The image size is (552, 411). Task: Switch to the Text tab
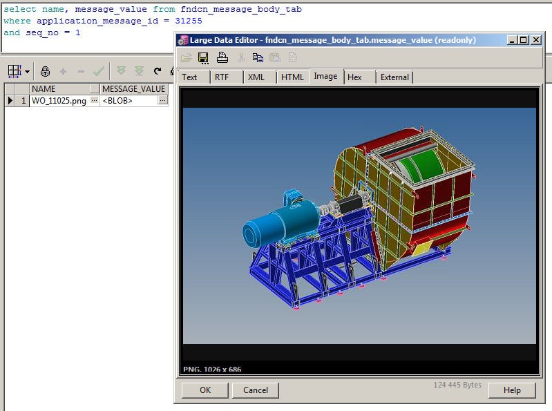click(189, 77)
